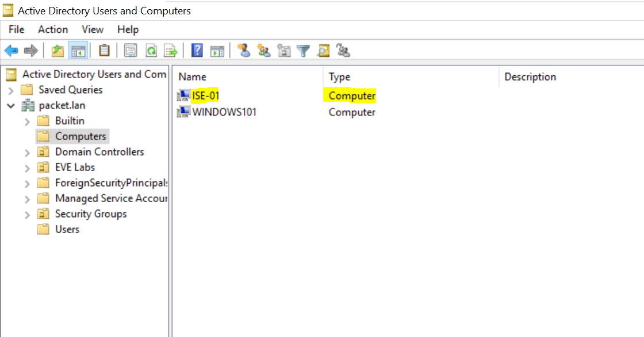Click the ISE-01 computer icon

click(183, 95)
